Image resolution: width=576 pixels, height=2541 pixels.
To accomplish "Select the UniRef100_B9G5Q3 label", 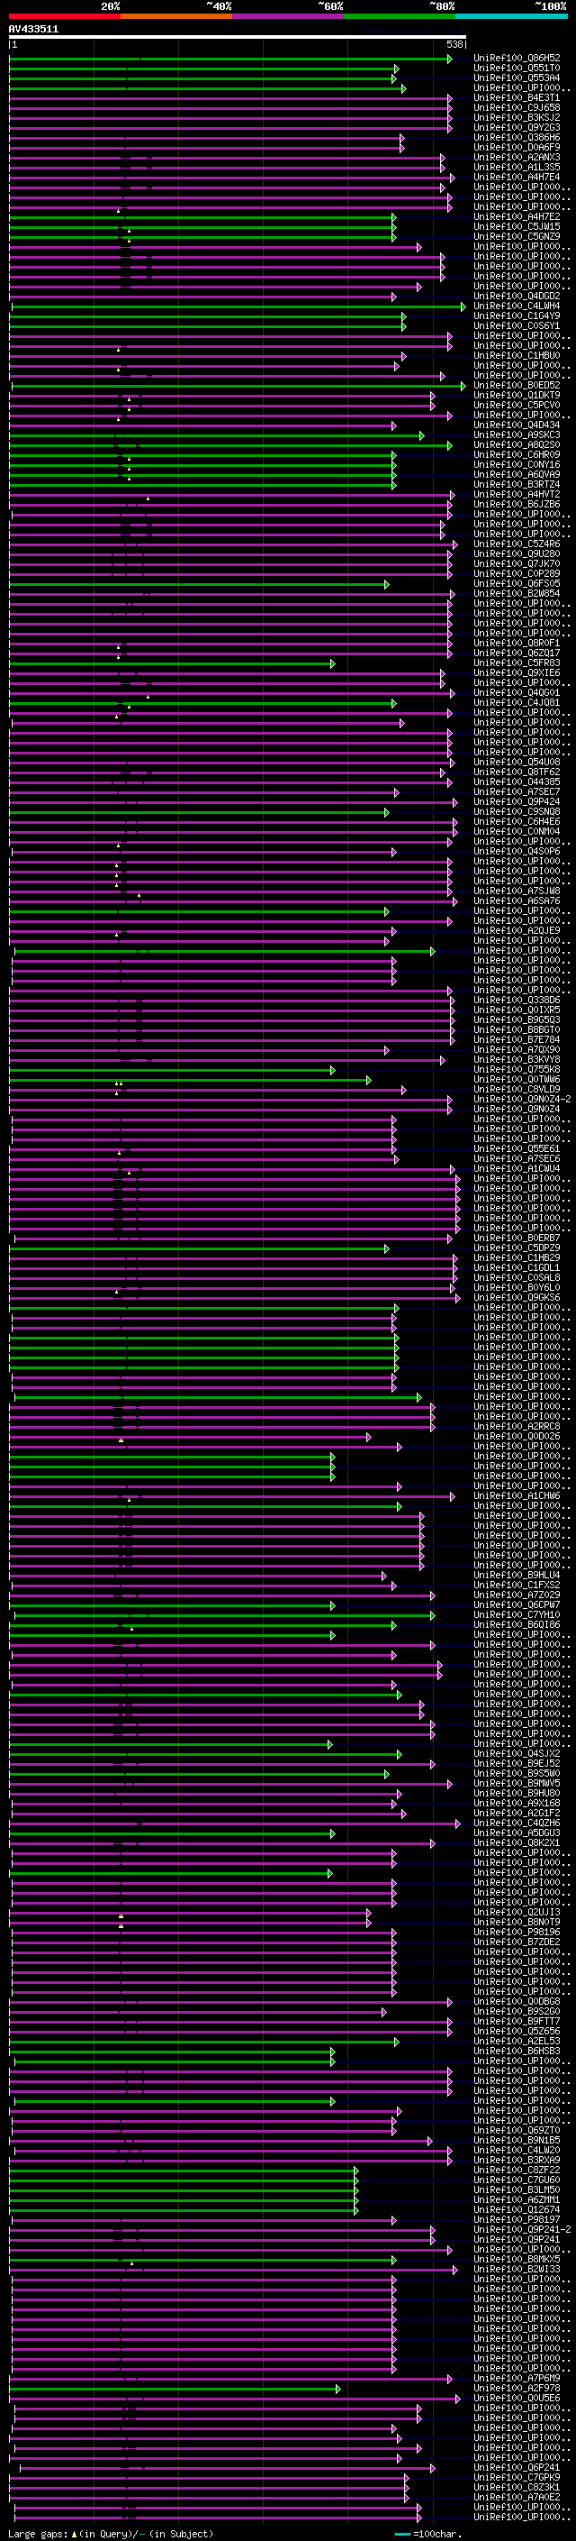I will pyautogui.click(x=517, y=1020).
